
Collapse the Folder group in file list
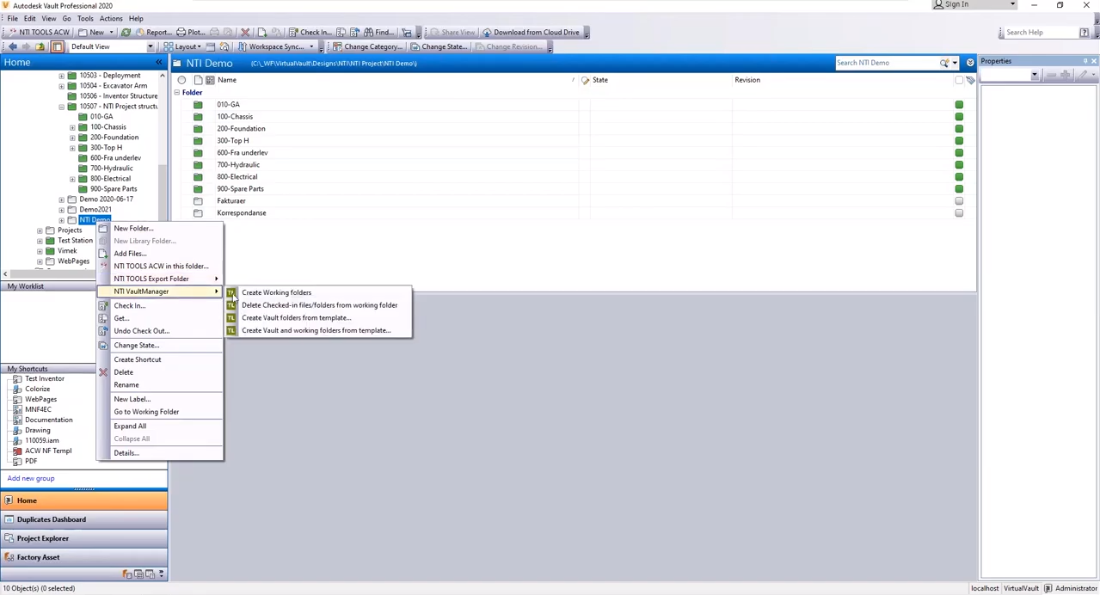(x=177, y=93)
